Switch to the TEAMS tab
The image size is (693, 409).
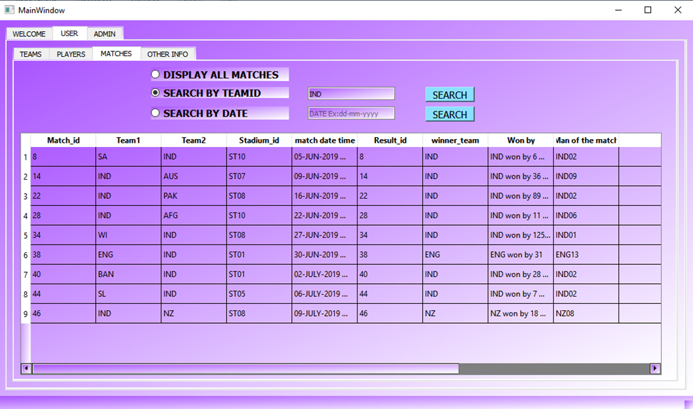tap(31, 53)
